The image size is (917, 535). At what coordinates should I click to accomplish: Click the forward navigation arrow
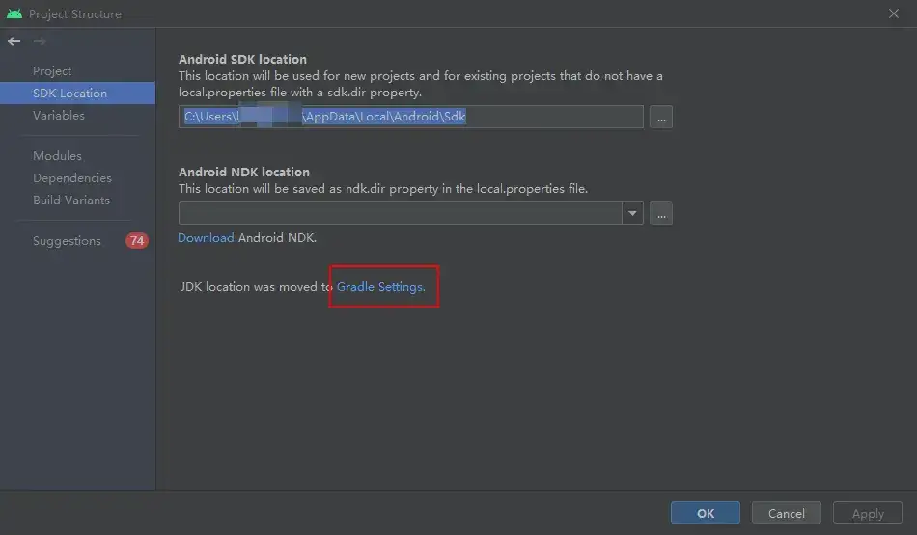pos(40,41)
